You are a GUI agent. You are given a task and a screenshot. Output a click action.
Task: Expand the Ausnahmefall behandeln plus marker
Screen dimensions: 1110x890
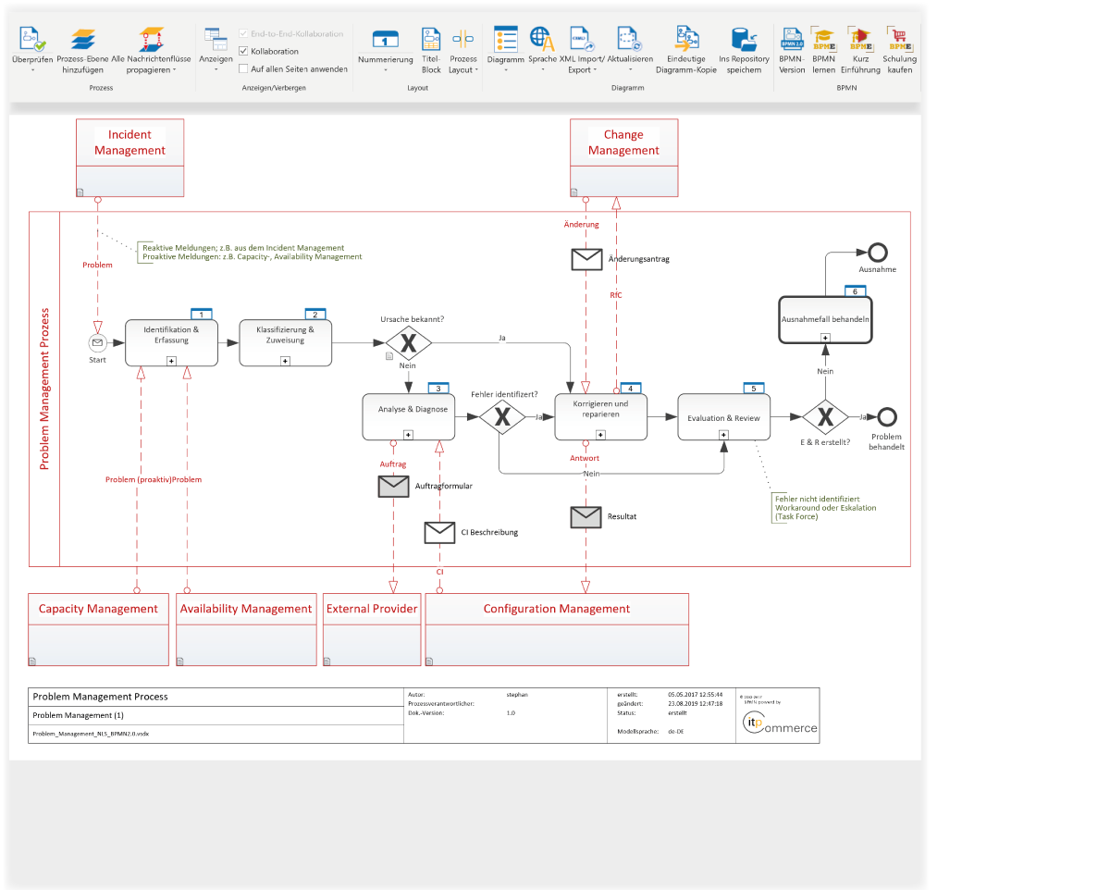825,338
